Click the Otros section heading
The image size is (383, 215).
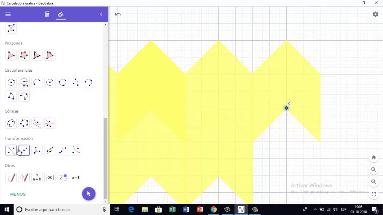coord(10,165)
